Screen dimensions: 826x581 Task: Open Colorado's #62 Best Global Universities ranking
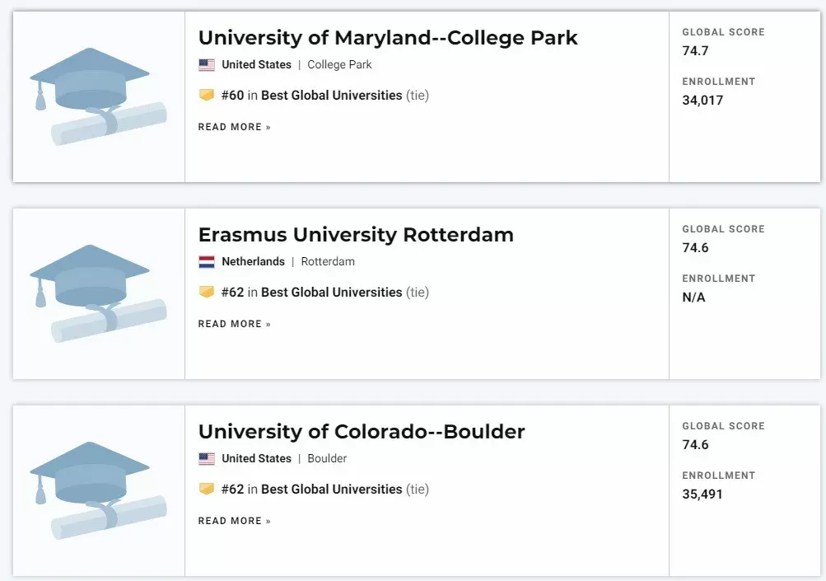point(325,490)
